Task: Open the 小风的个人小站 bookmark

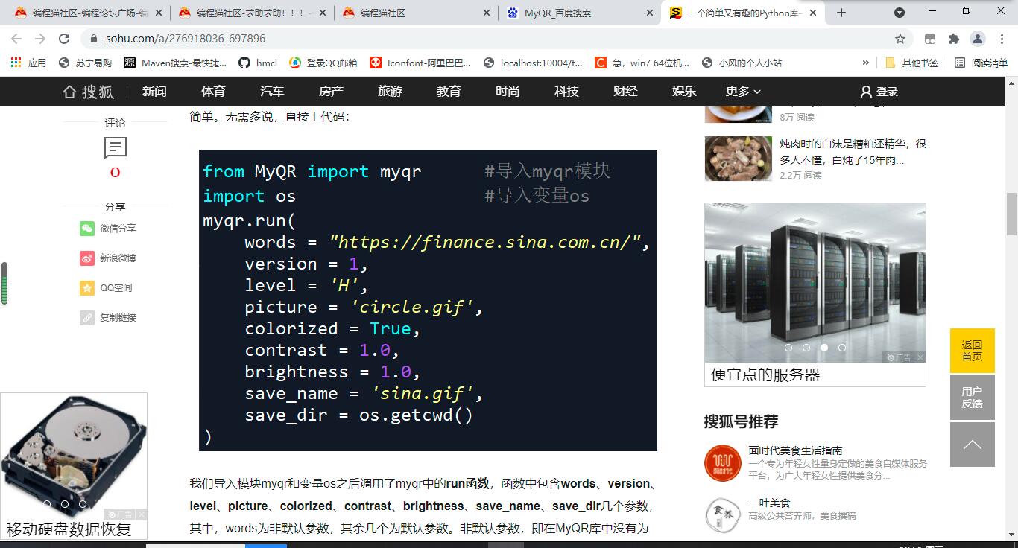Action: coord(741,63)
